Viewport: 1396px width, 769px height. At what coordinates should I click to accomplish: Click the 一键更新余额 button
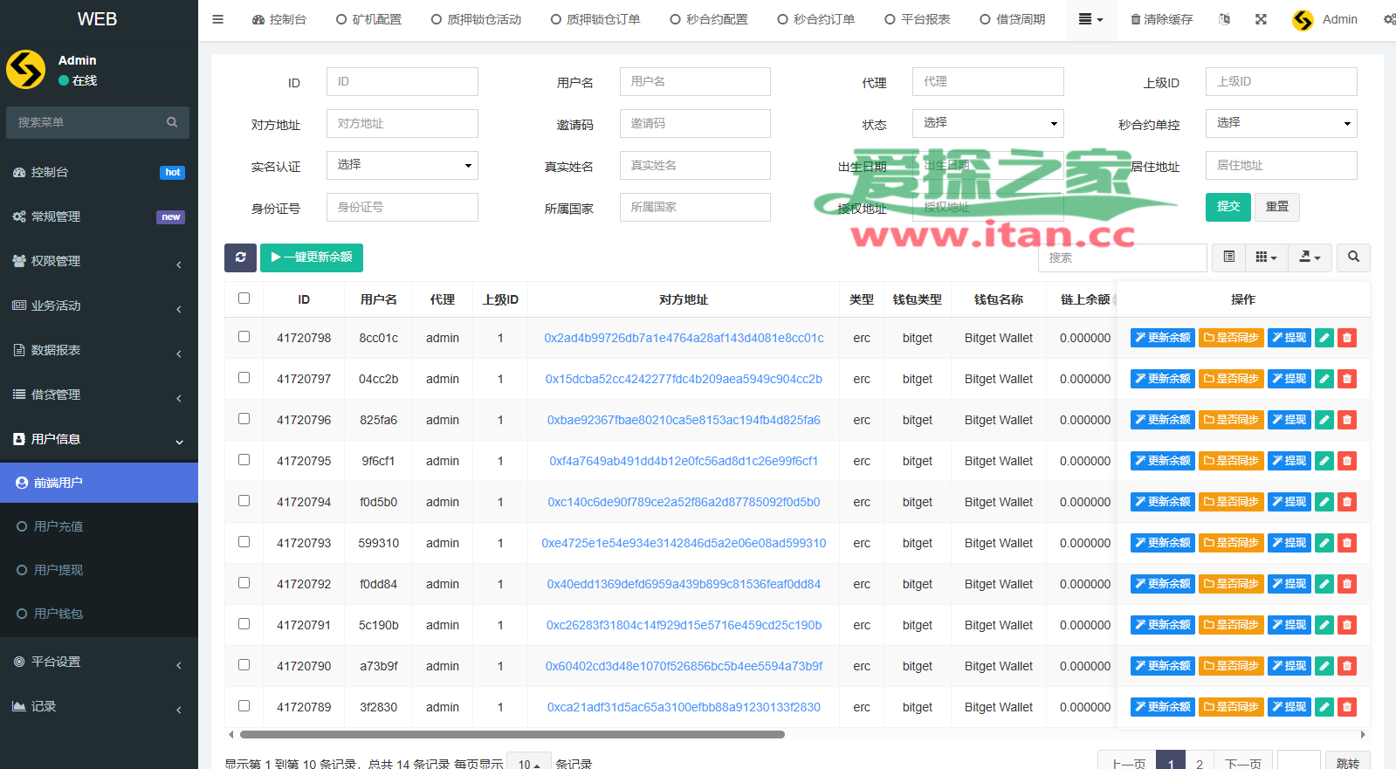click(312, 257)
